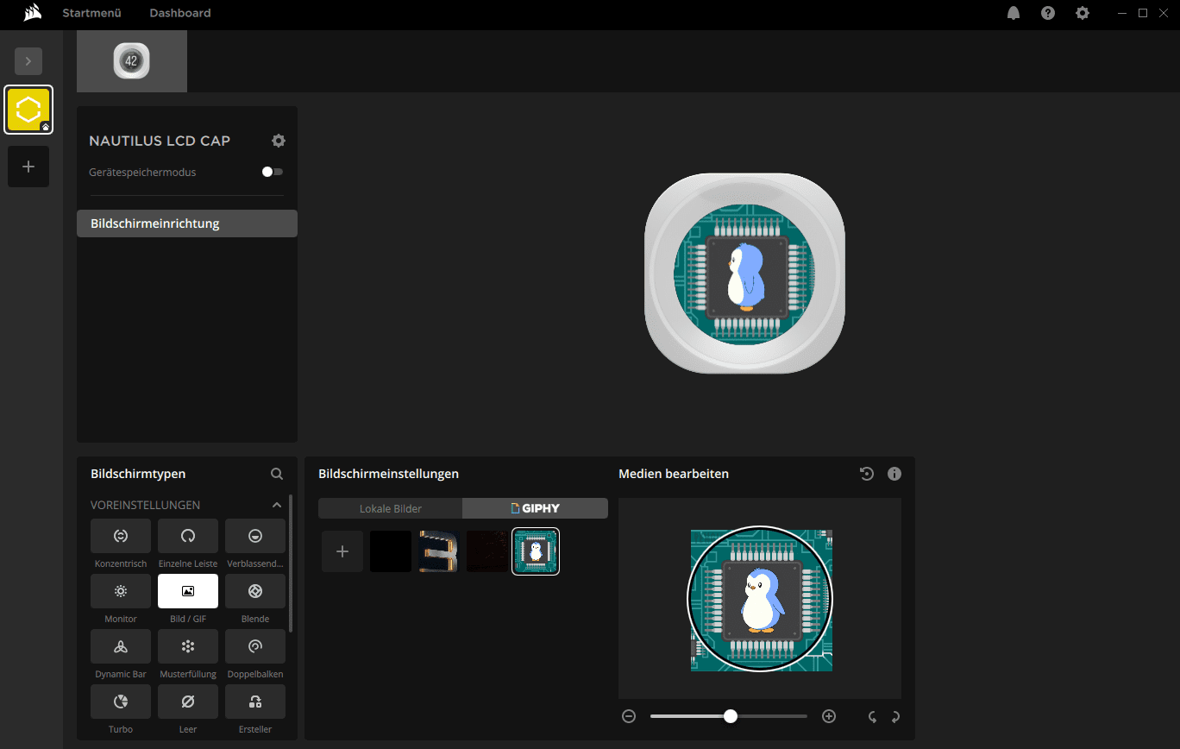Image resolution: width=1180 pixels, height=749 pixels.
Task: Select the second striped image thumbnail
Action: (439, 551)
